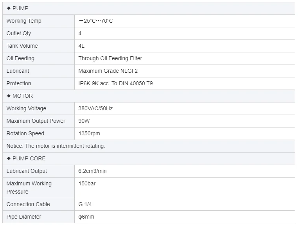
Task: Click the 1350rpm value
Action: (89, 133)
